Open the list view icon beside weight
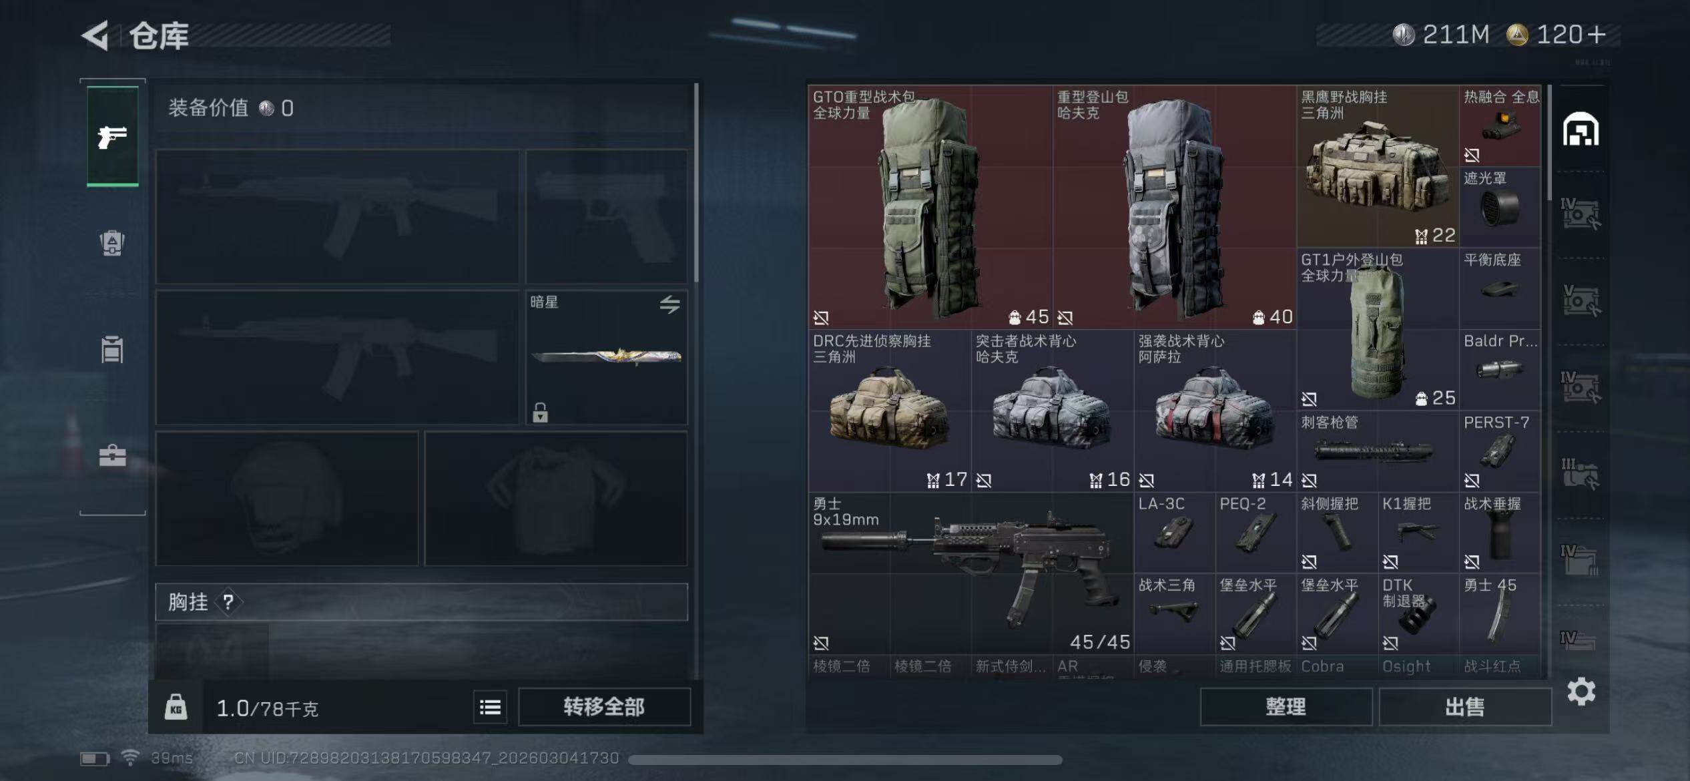 tap(490, 707)
